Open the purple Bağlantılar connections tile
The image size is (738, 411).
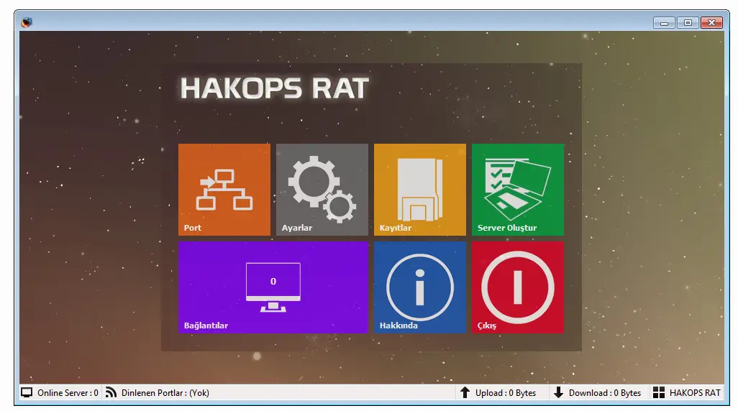273,287
